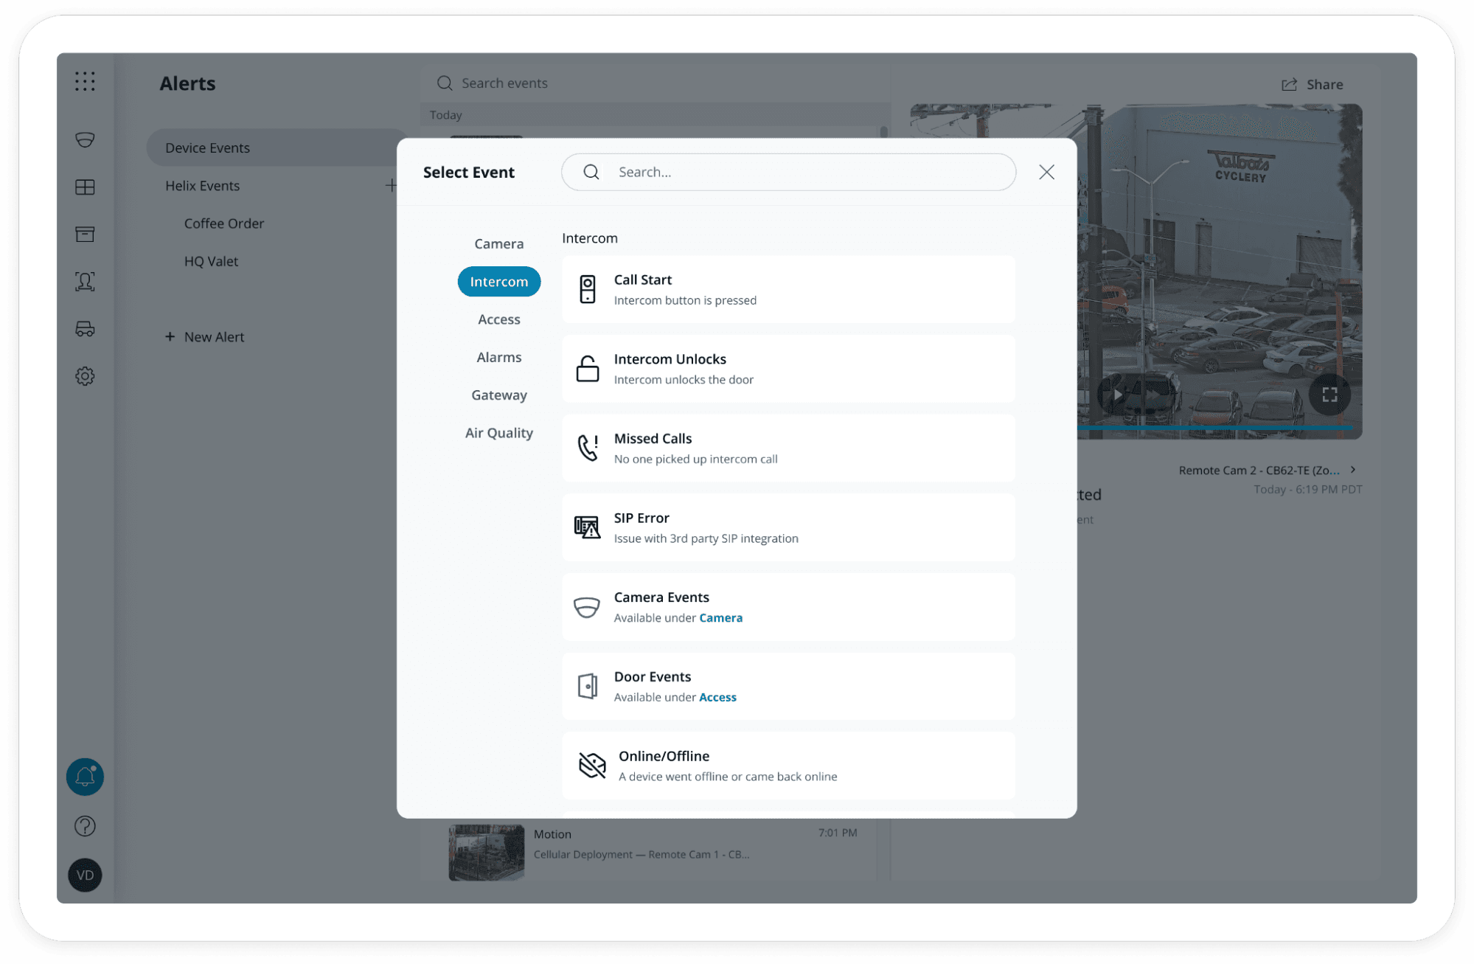Enter fullscreen on the Remote Cam 2 player

point(1329,395)
